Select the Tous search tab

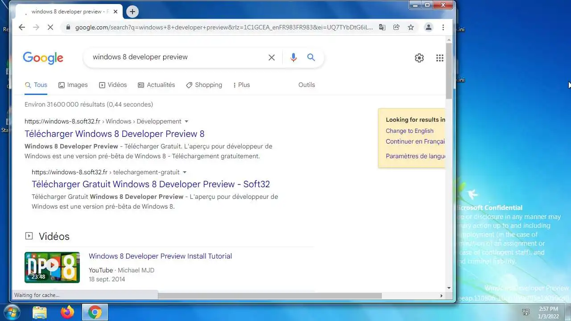(36, 85)
